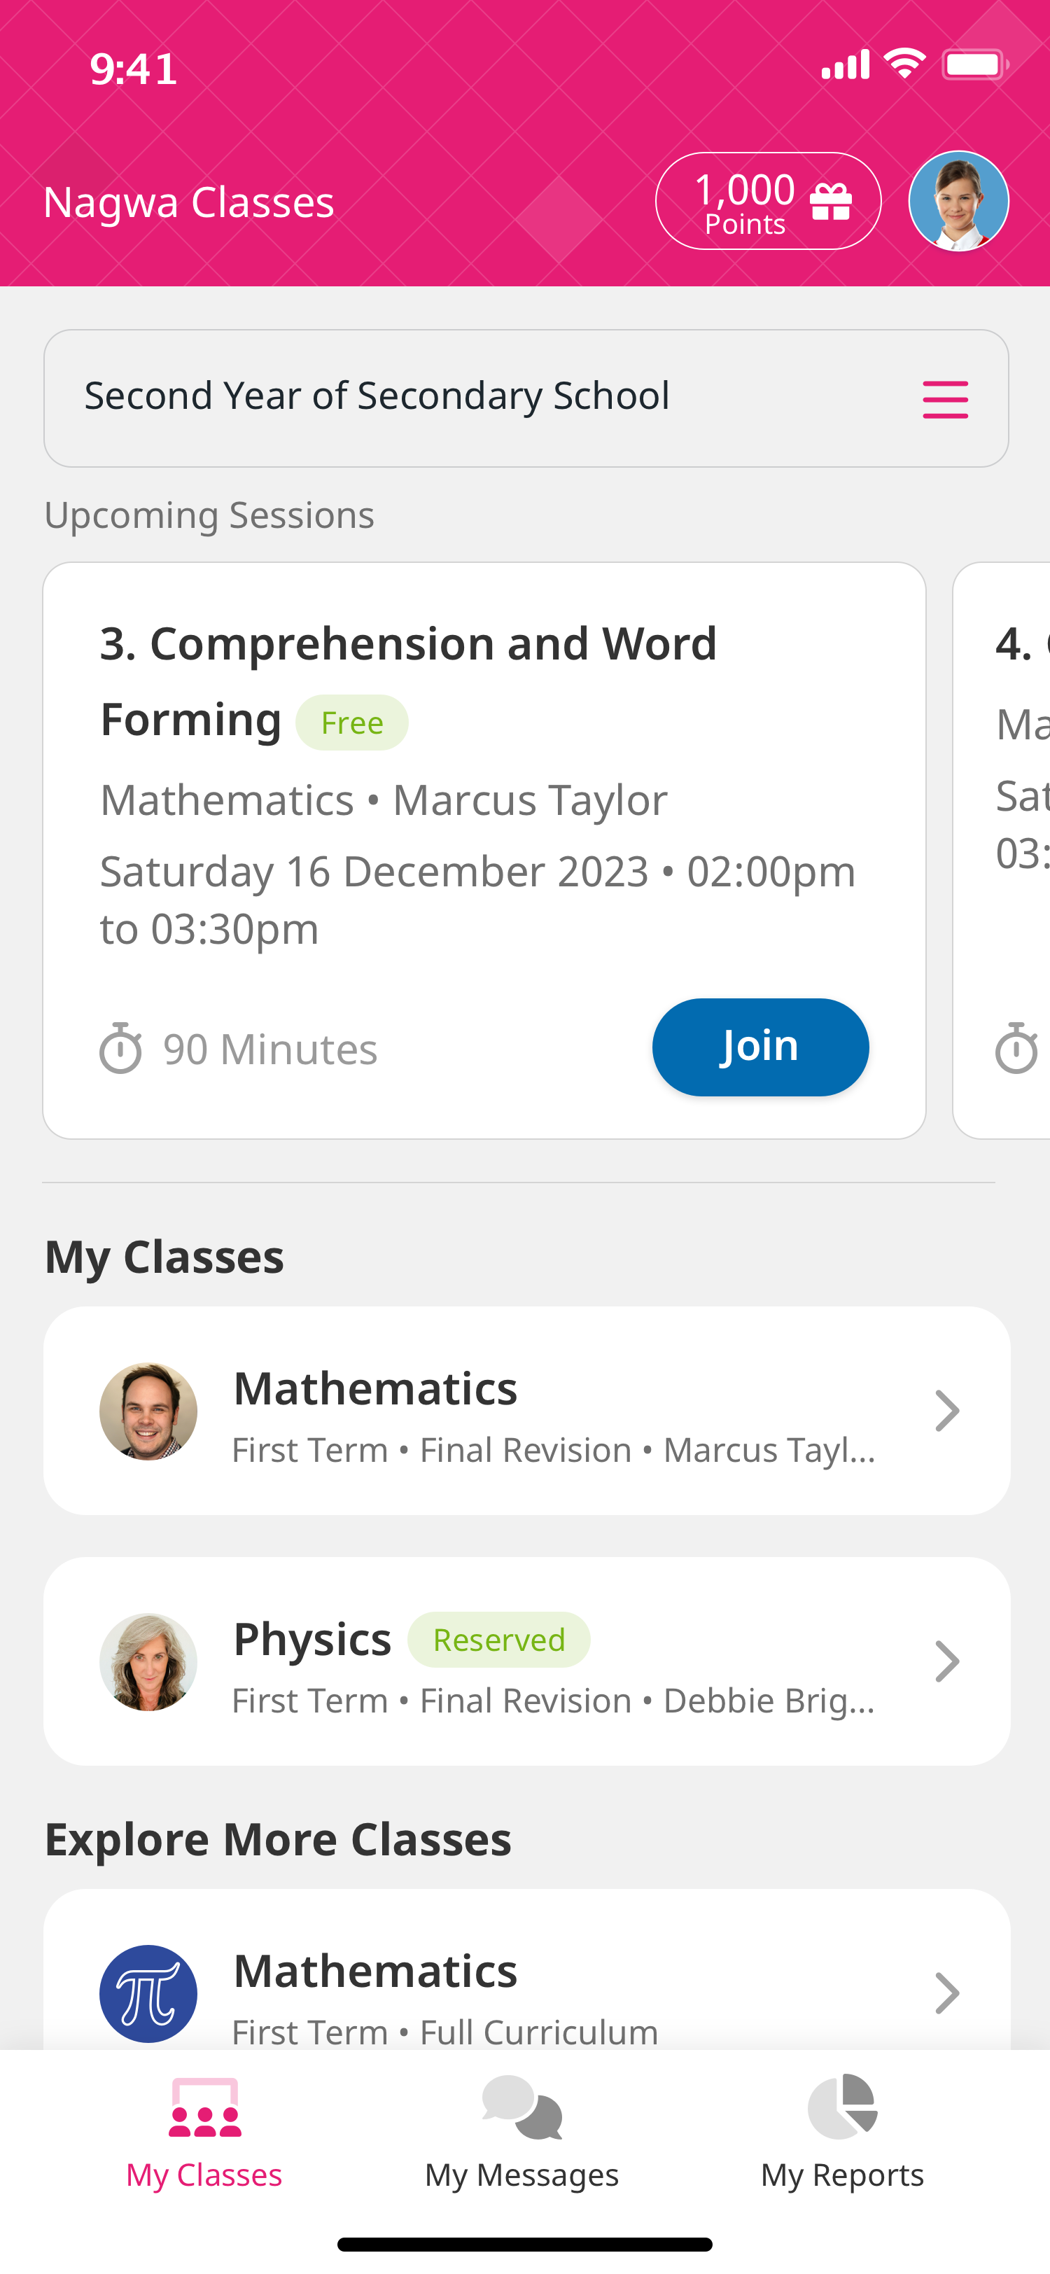Tap Debbie's teacher photo in Physics

(148, 1661)
